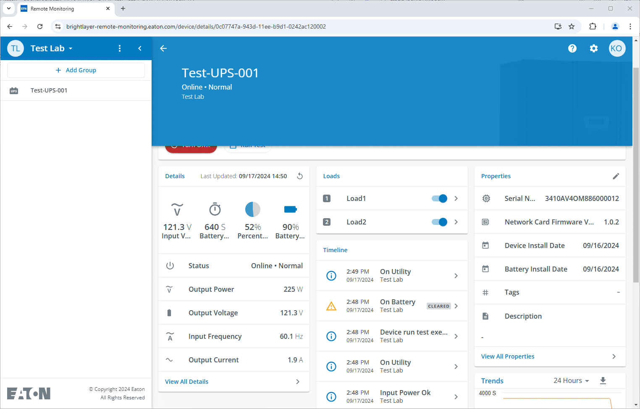Reload the page in the browser
The height and width of the screenshot is (409, 640).
[40, 26]
